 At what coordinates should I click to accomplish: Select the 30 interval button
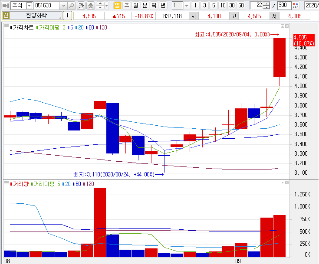click(232, 6)
